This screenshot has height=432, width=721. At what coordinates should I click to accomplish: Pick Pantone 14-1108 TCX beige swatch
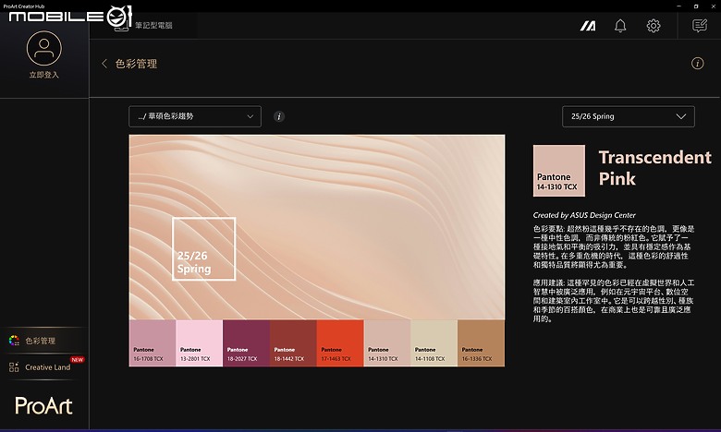coord(434,343)
